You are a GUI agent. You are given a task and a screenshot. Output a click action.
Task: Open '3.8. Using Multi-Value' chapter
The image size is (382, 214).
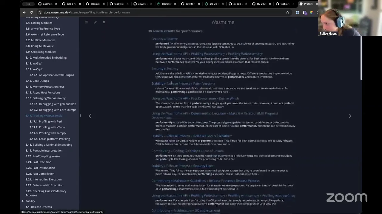click(x=40, y=46)
